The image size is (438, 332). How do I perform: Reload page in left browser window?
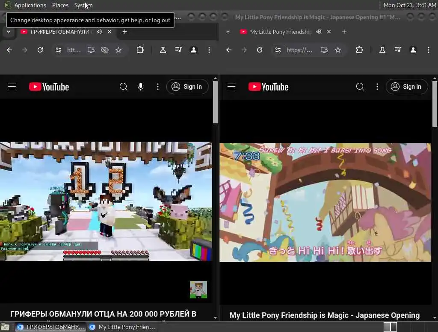click(x=40, y=50)
